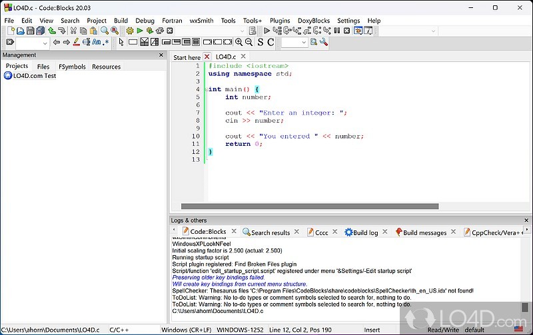Toggle highlight marker pen icon
This screenshot has width=533, height=335.
pyautogui.click(x=76, y=42)
